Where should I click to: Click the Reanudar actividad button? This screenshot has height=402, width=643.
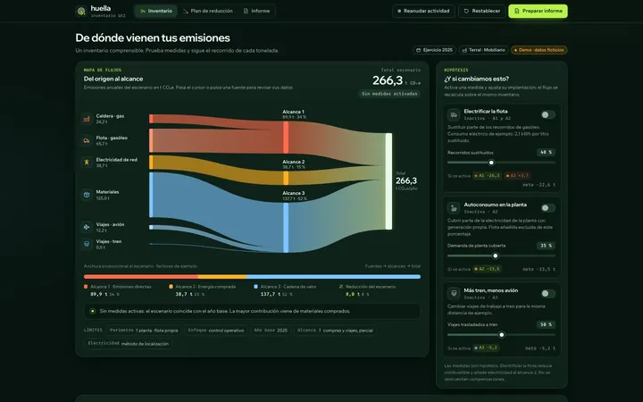(423, 11)
